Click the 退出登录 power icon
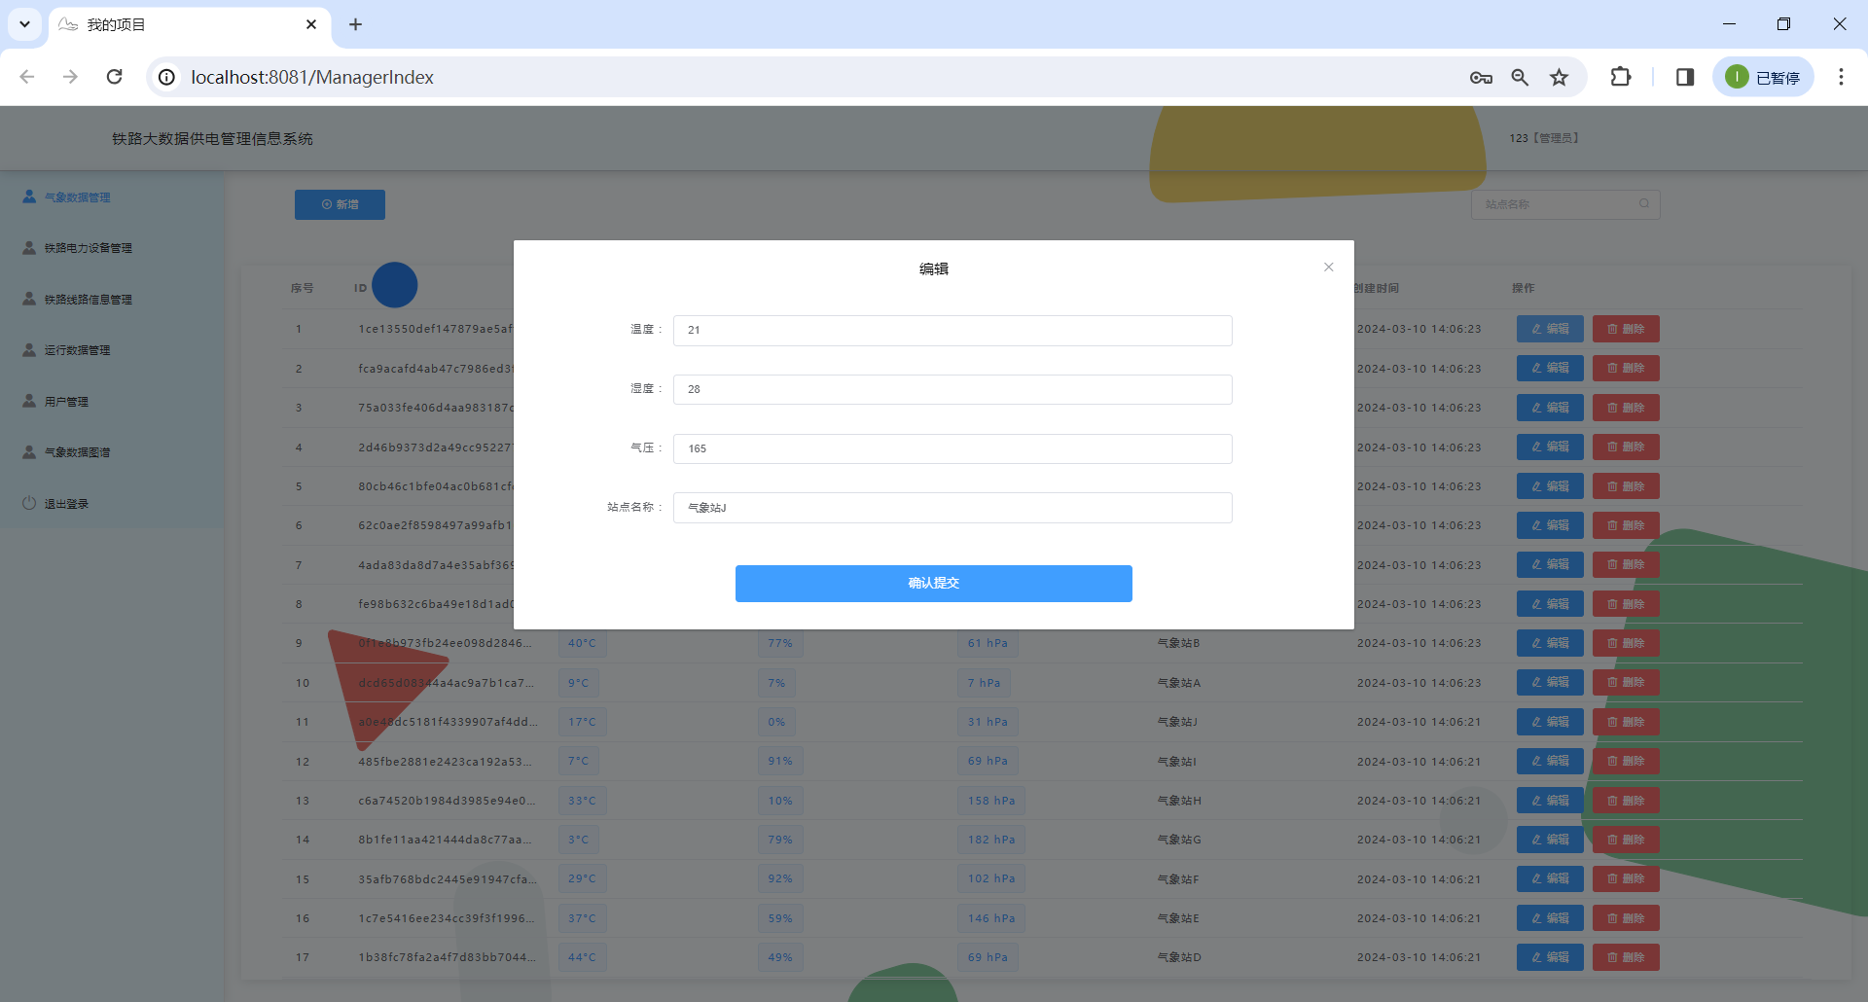Screen dimensions: 1868x1002 (x=29, y=503)
